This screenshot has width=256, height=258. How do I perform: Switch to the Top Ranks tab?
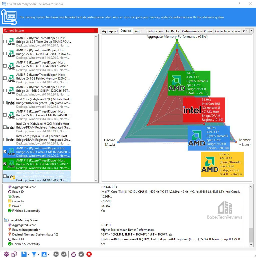click(x=172, y=31)
